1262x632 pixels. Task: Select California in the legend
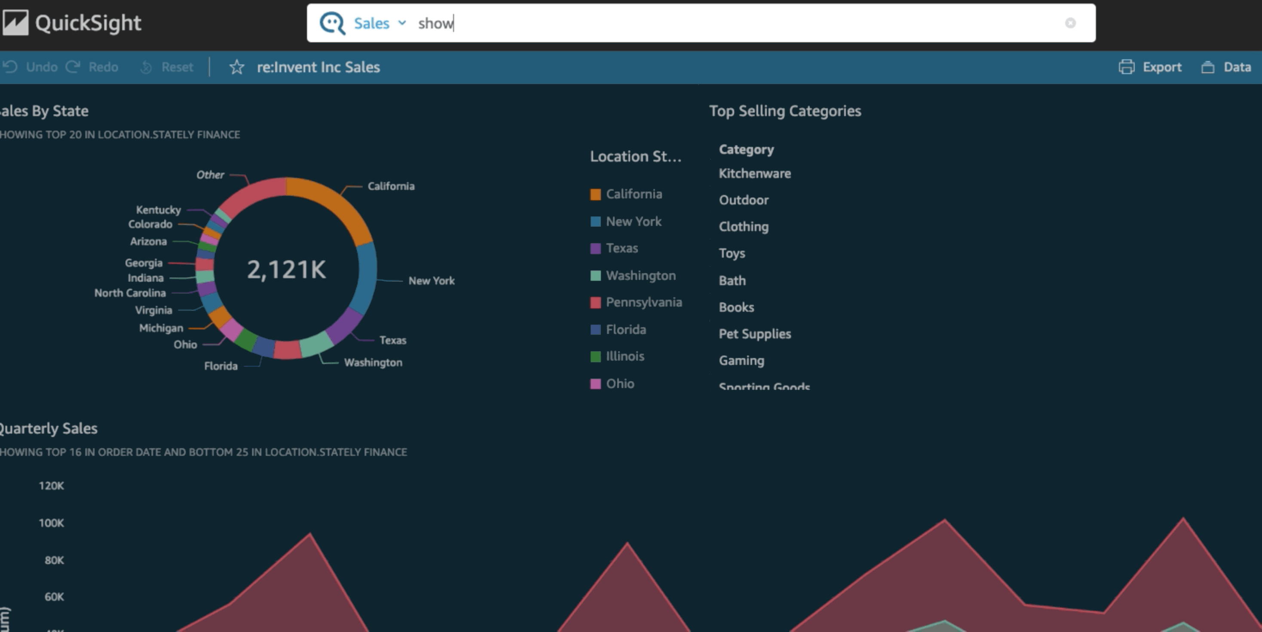(x=634, y=194)
